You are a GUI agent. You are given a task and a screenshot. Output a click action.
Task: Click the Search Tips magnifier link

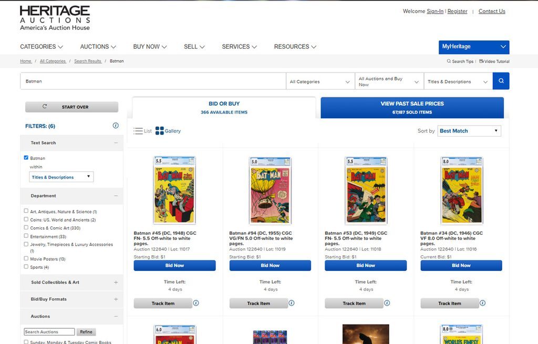pyautogui.click(x=449, y=61)
